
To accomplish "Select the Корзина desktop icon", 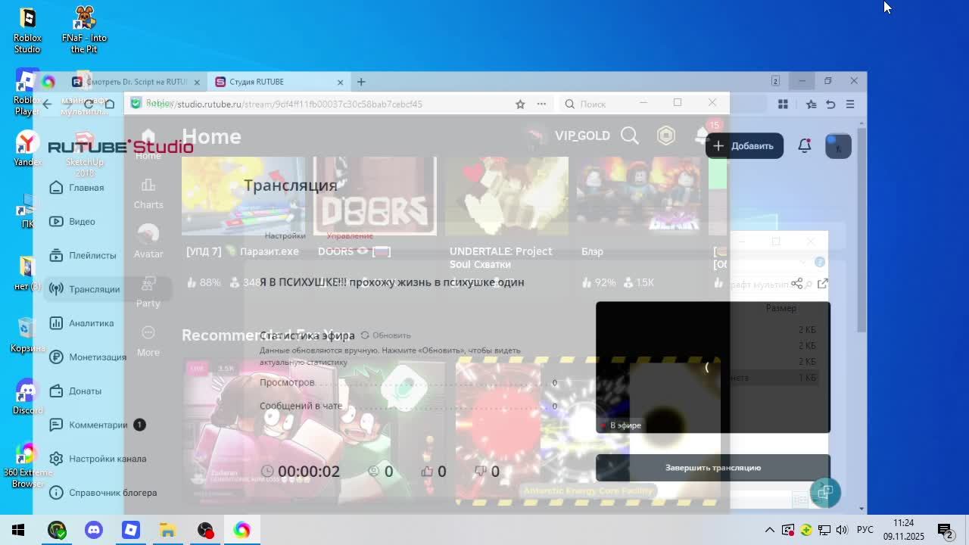I will [27, 335].
